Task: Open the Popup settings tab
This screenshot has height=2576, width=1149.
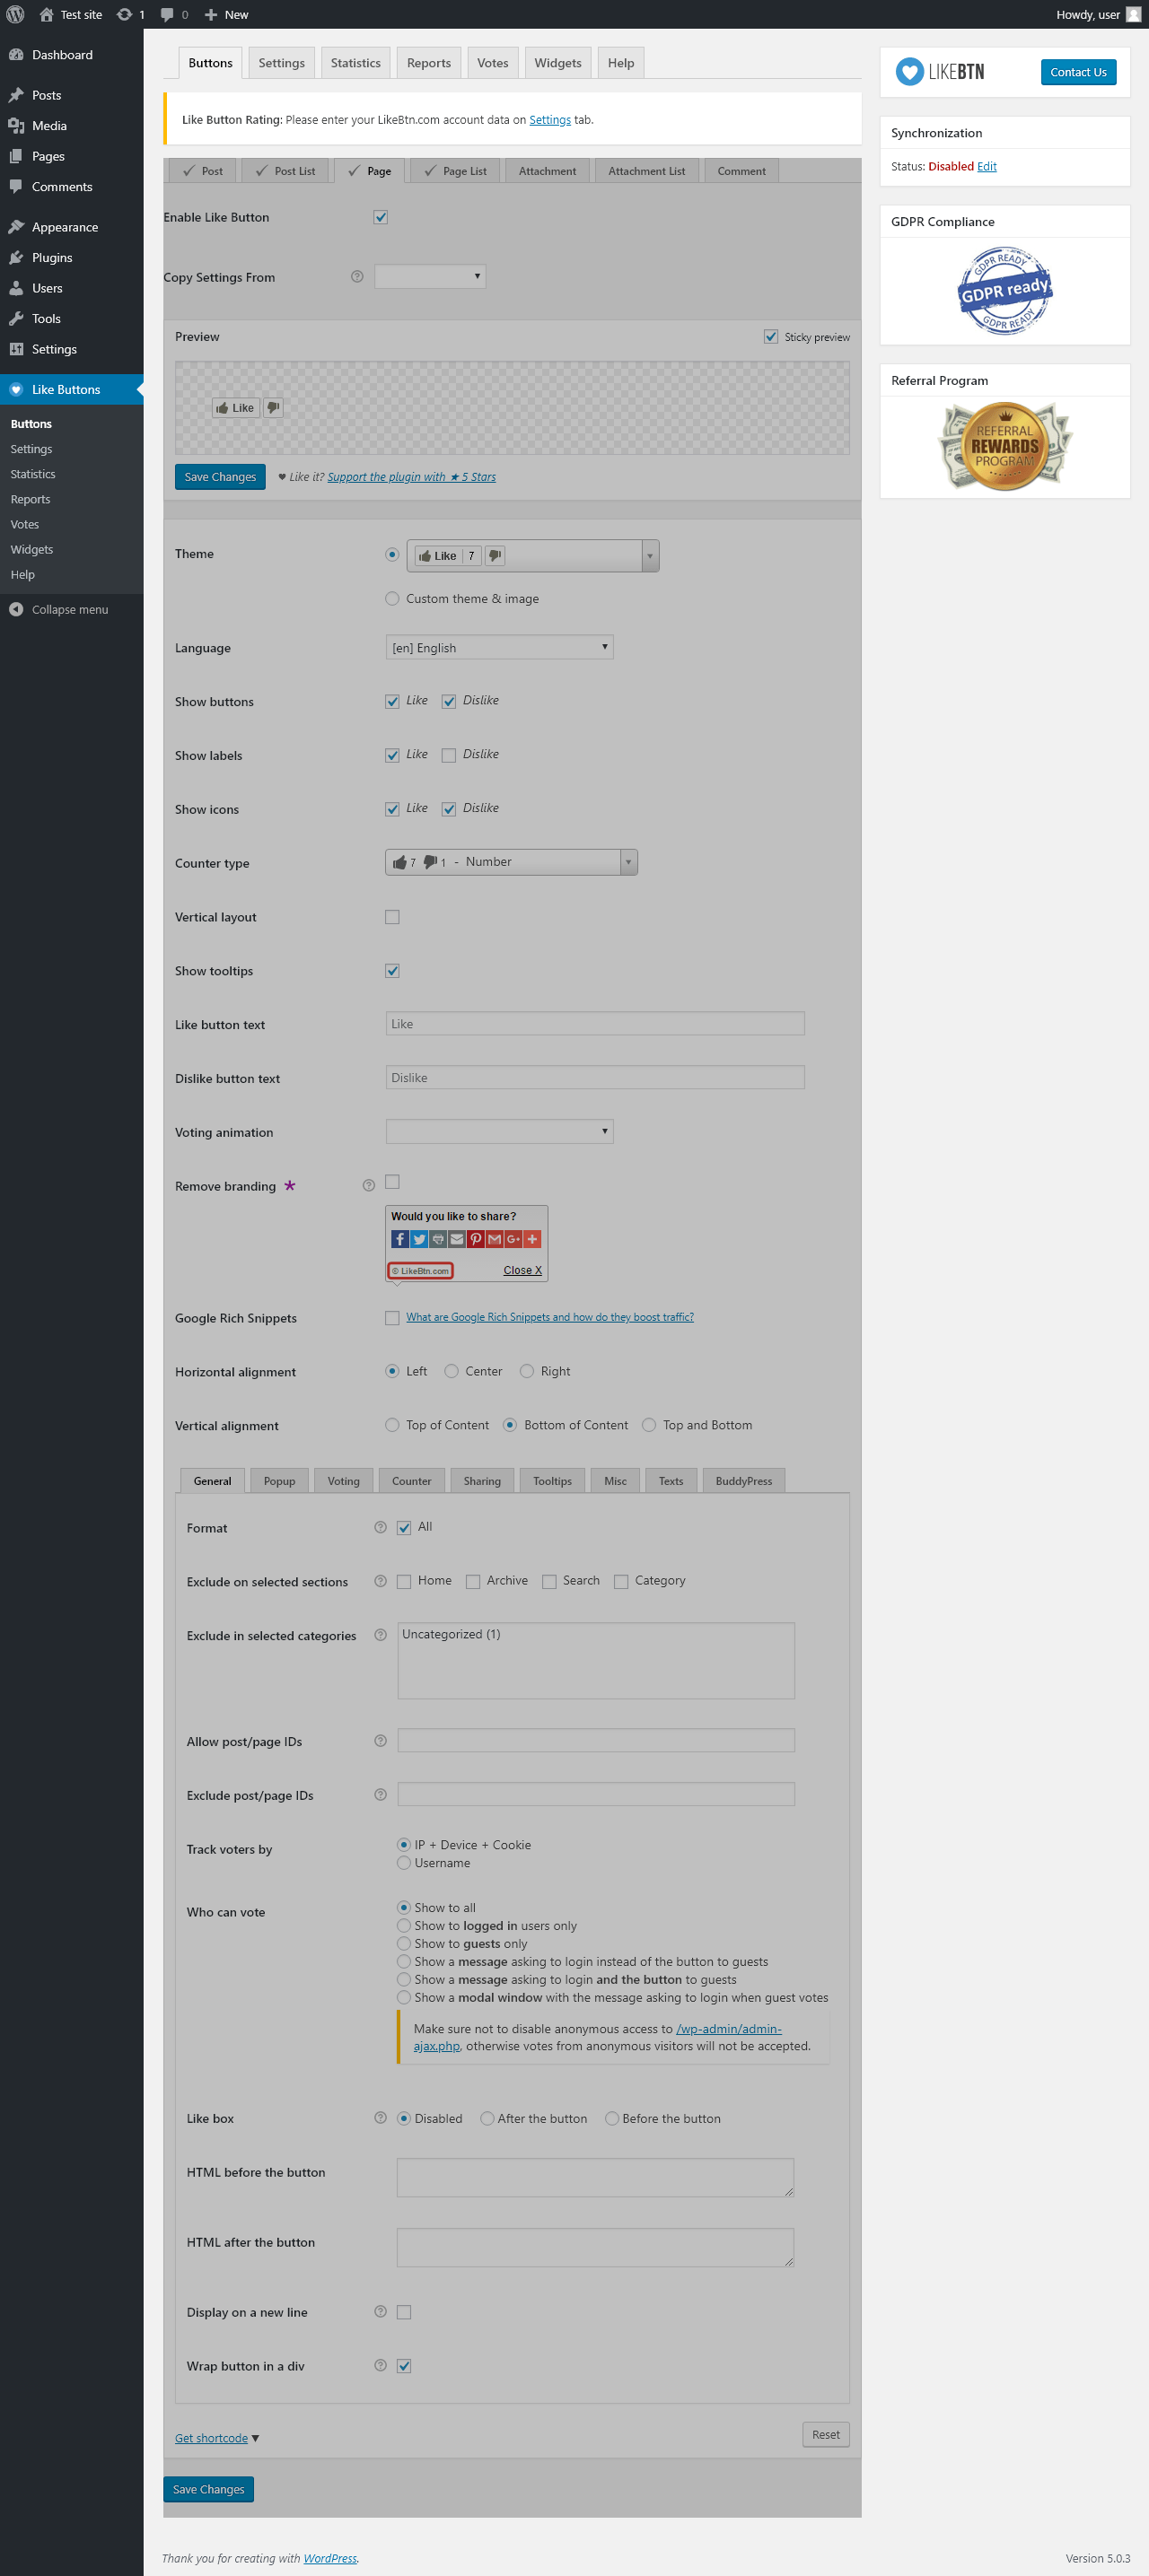Action: (x=279, y=1481)
